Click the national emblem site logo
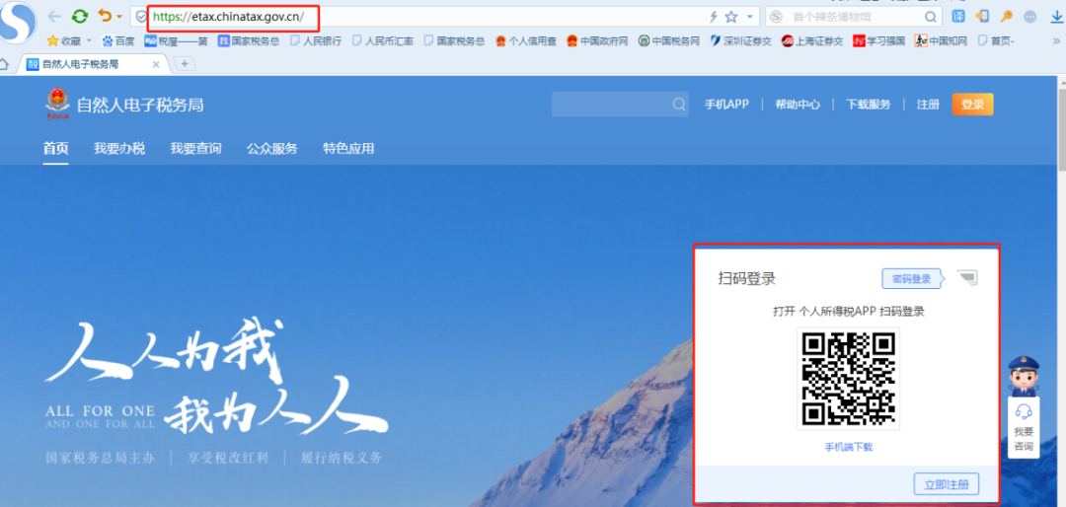The width and height of the screenshot is (1066, 507). [x=58, y=104]
